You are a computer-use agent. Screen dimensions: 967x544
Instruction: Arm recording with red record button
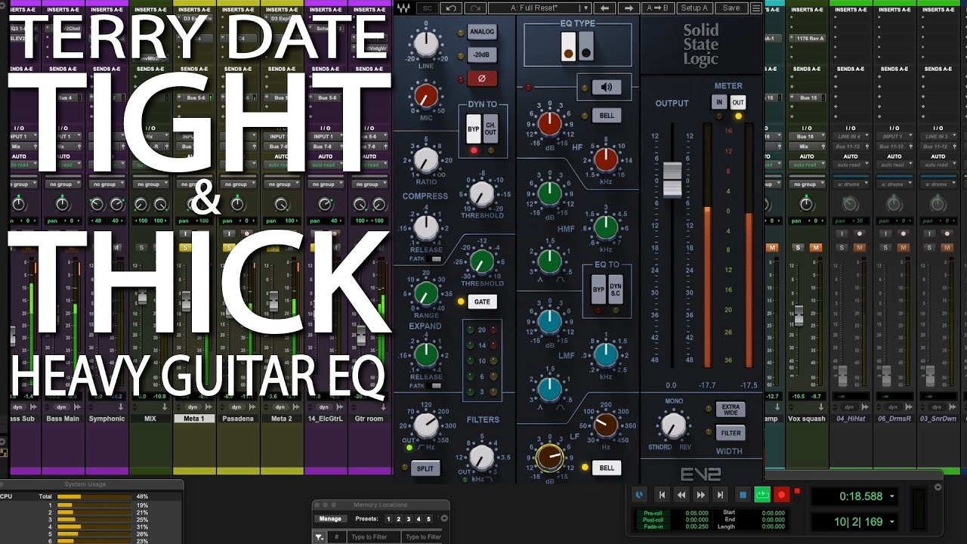[x=782, y=495]
